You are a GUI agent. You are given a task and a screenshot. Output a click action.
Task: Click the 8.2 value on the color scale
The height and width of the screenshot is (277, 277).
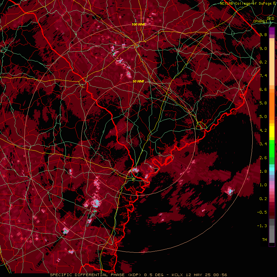[x=263, y=62]
